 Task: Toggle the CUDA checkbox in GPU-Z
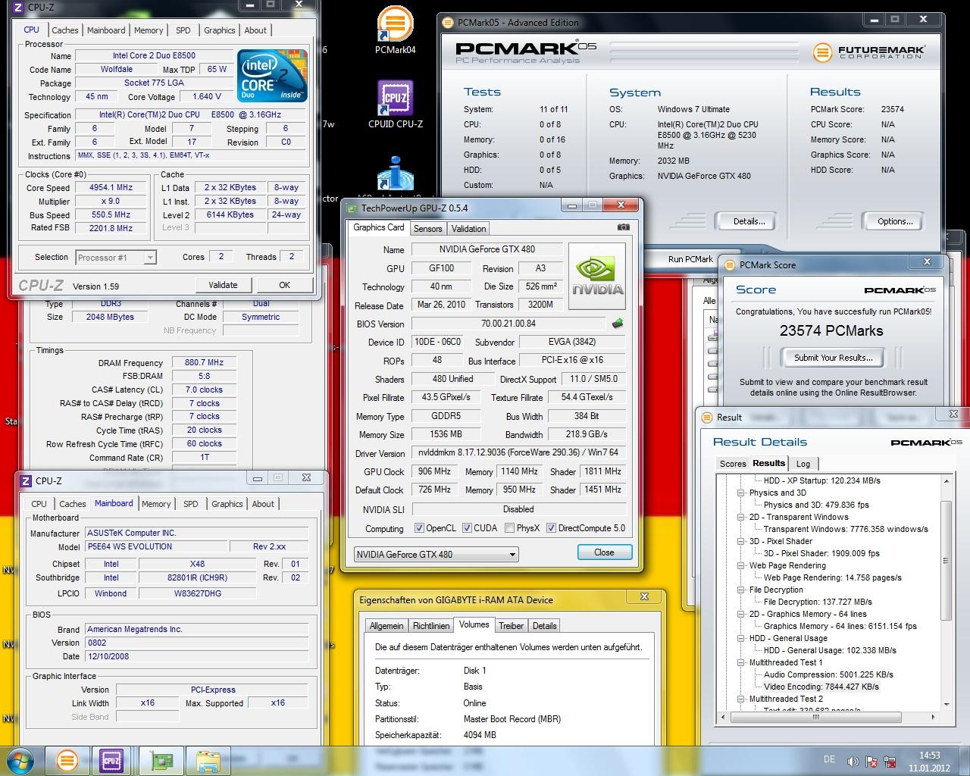(x=467, y=528)
